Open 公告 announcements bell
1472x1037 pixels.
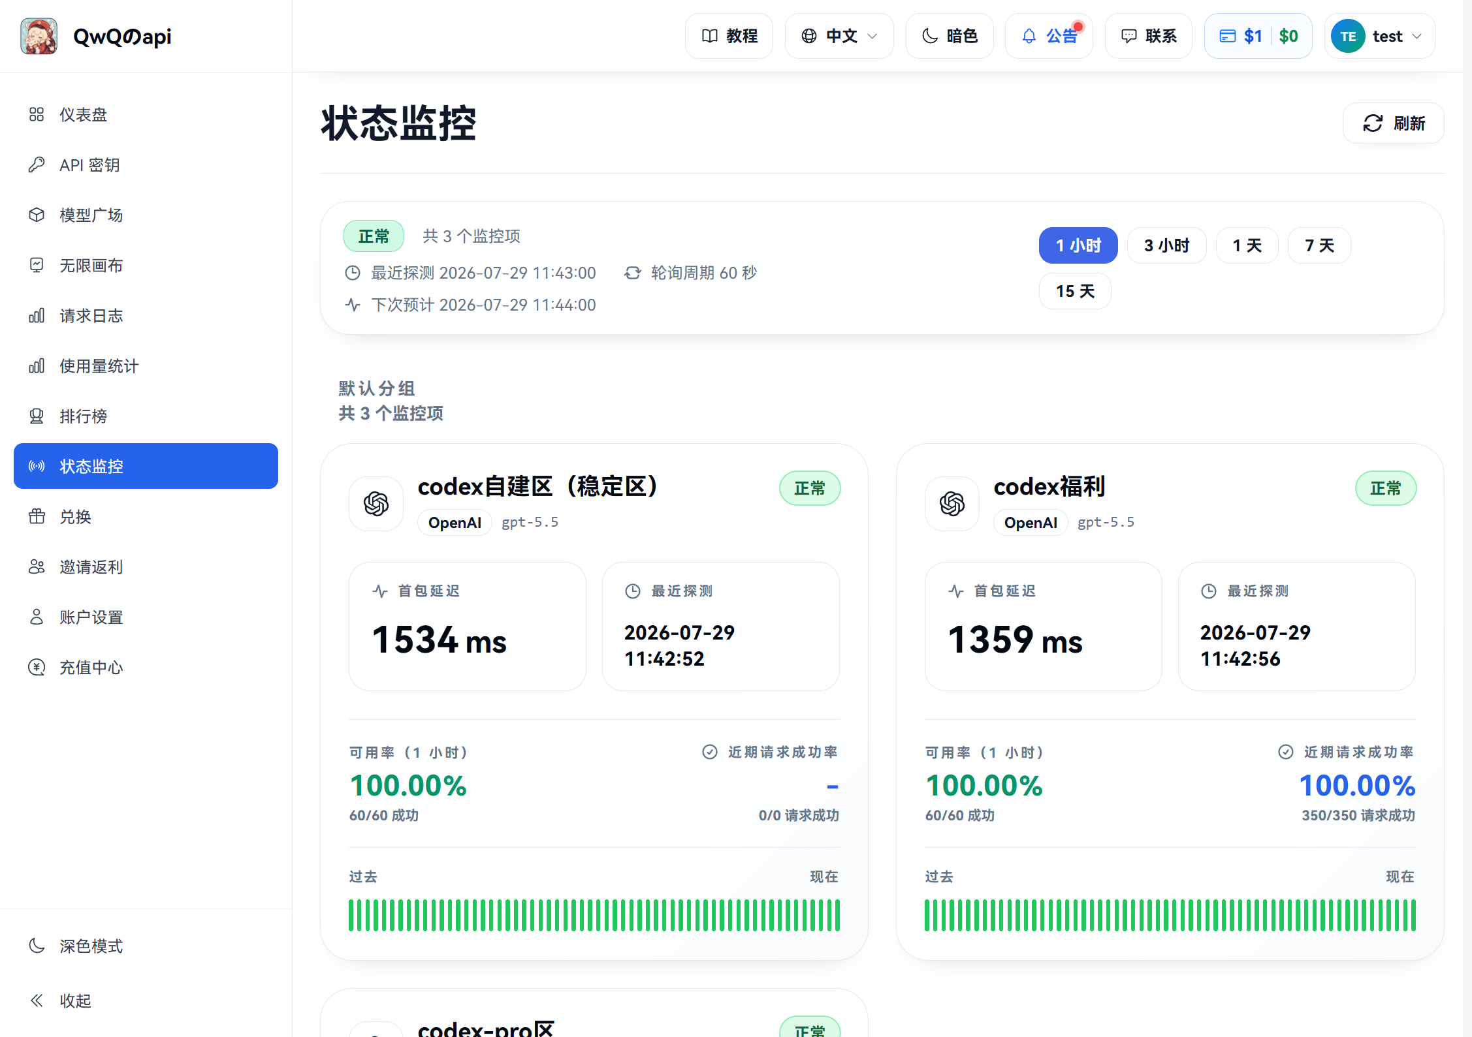click(1049, 36)
